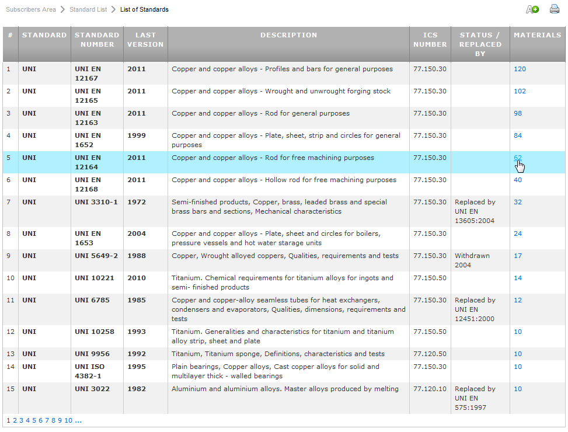This screenshot has width=568, height=432.
Task: Go to results page 7
Action: click(x=47, y=420)
